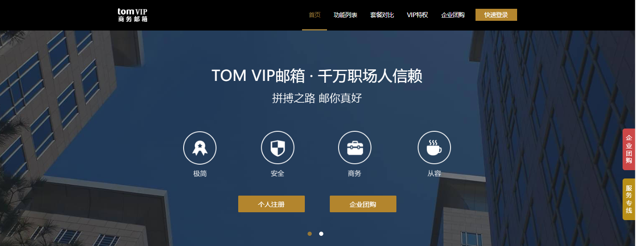Click the 个人注册 button

pos(272,204)
